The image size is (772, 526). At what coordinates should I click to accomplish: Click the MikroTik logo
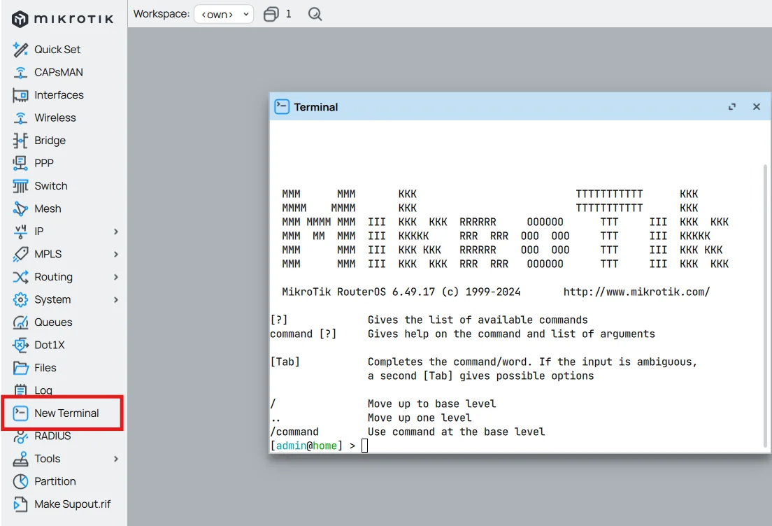point(63,19)
